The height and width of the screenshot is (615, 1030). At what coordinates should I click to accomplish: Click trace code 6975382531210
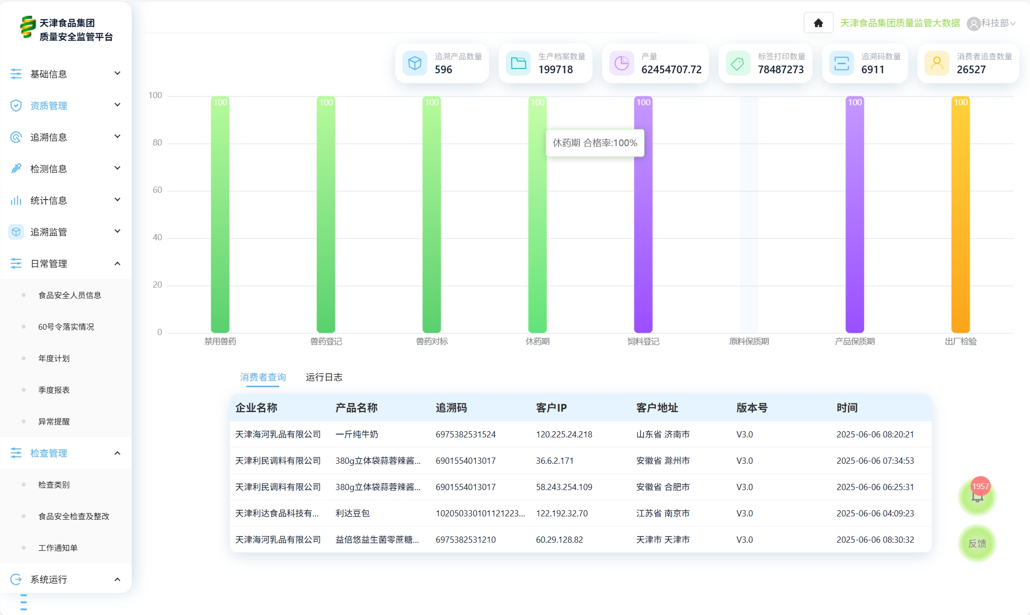(x=466, y=539)
